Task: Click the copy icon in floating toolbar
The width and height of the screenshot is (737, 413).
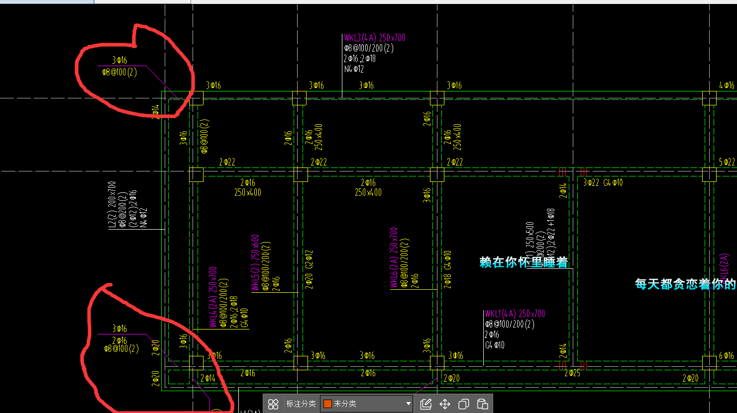Action: [464, 404]
